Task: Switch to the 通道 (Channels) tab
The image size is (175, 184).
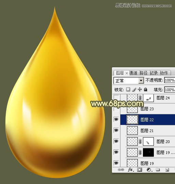Action: [133, 73]
